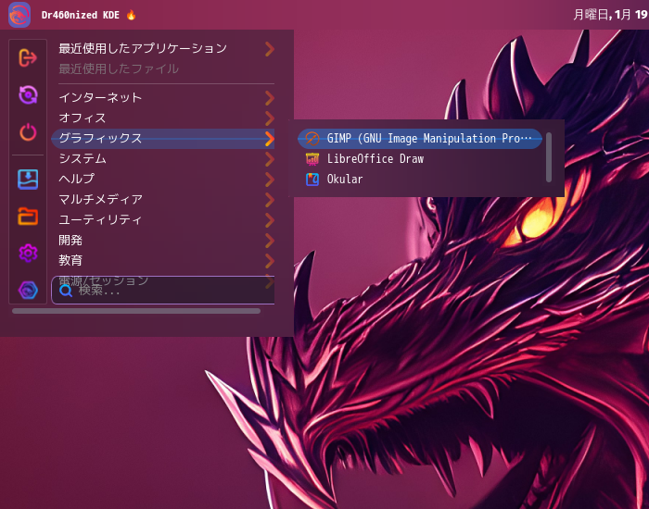Click the logout icon in sidebar
Viewport: 649px width, 509px height.
(28, 57)
